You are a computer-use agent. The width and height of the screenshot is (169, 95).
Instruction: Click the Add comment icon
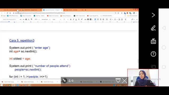[x=88, y=19]
